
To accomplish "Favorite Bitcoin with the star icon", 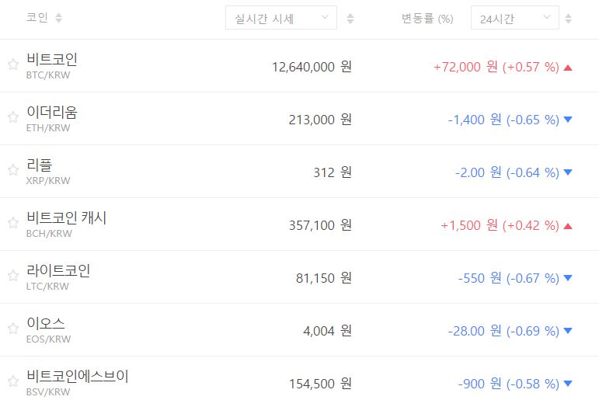I will point(12,64).
